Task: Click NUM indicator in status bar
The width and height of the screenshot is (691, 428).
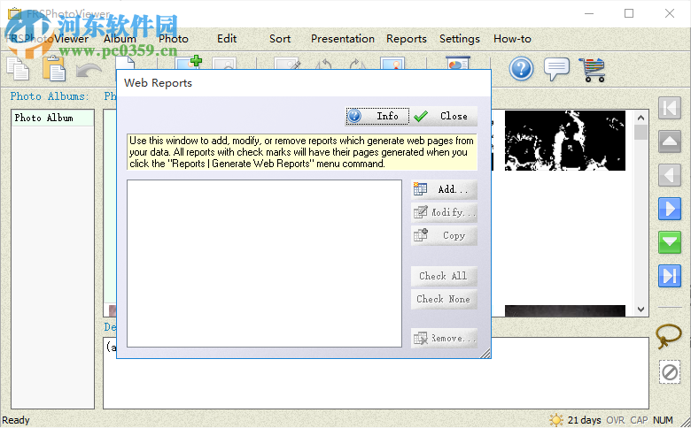Action: [663, 420]
